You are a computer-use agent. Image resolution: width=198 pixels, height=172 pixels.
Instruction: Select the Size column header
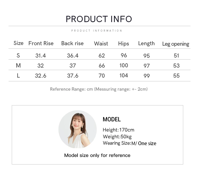click(19, 43)
